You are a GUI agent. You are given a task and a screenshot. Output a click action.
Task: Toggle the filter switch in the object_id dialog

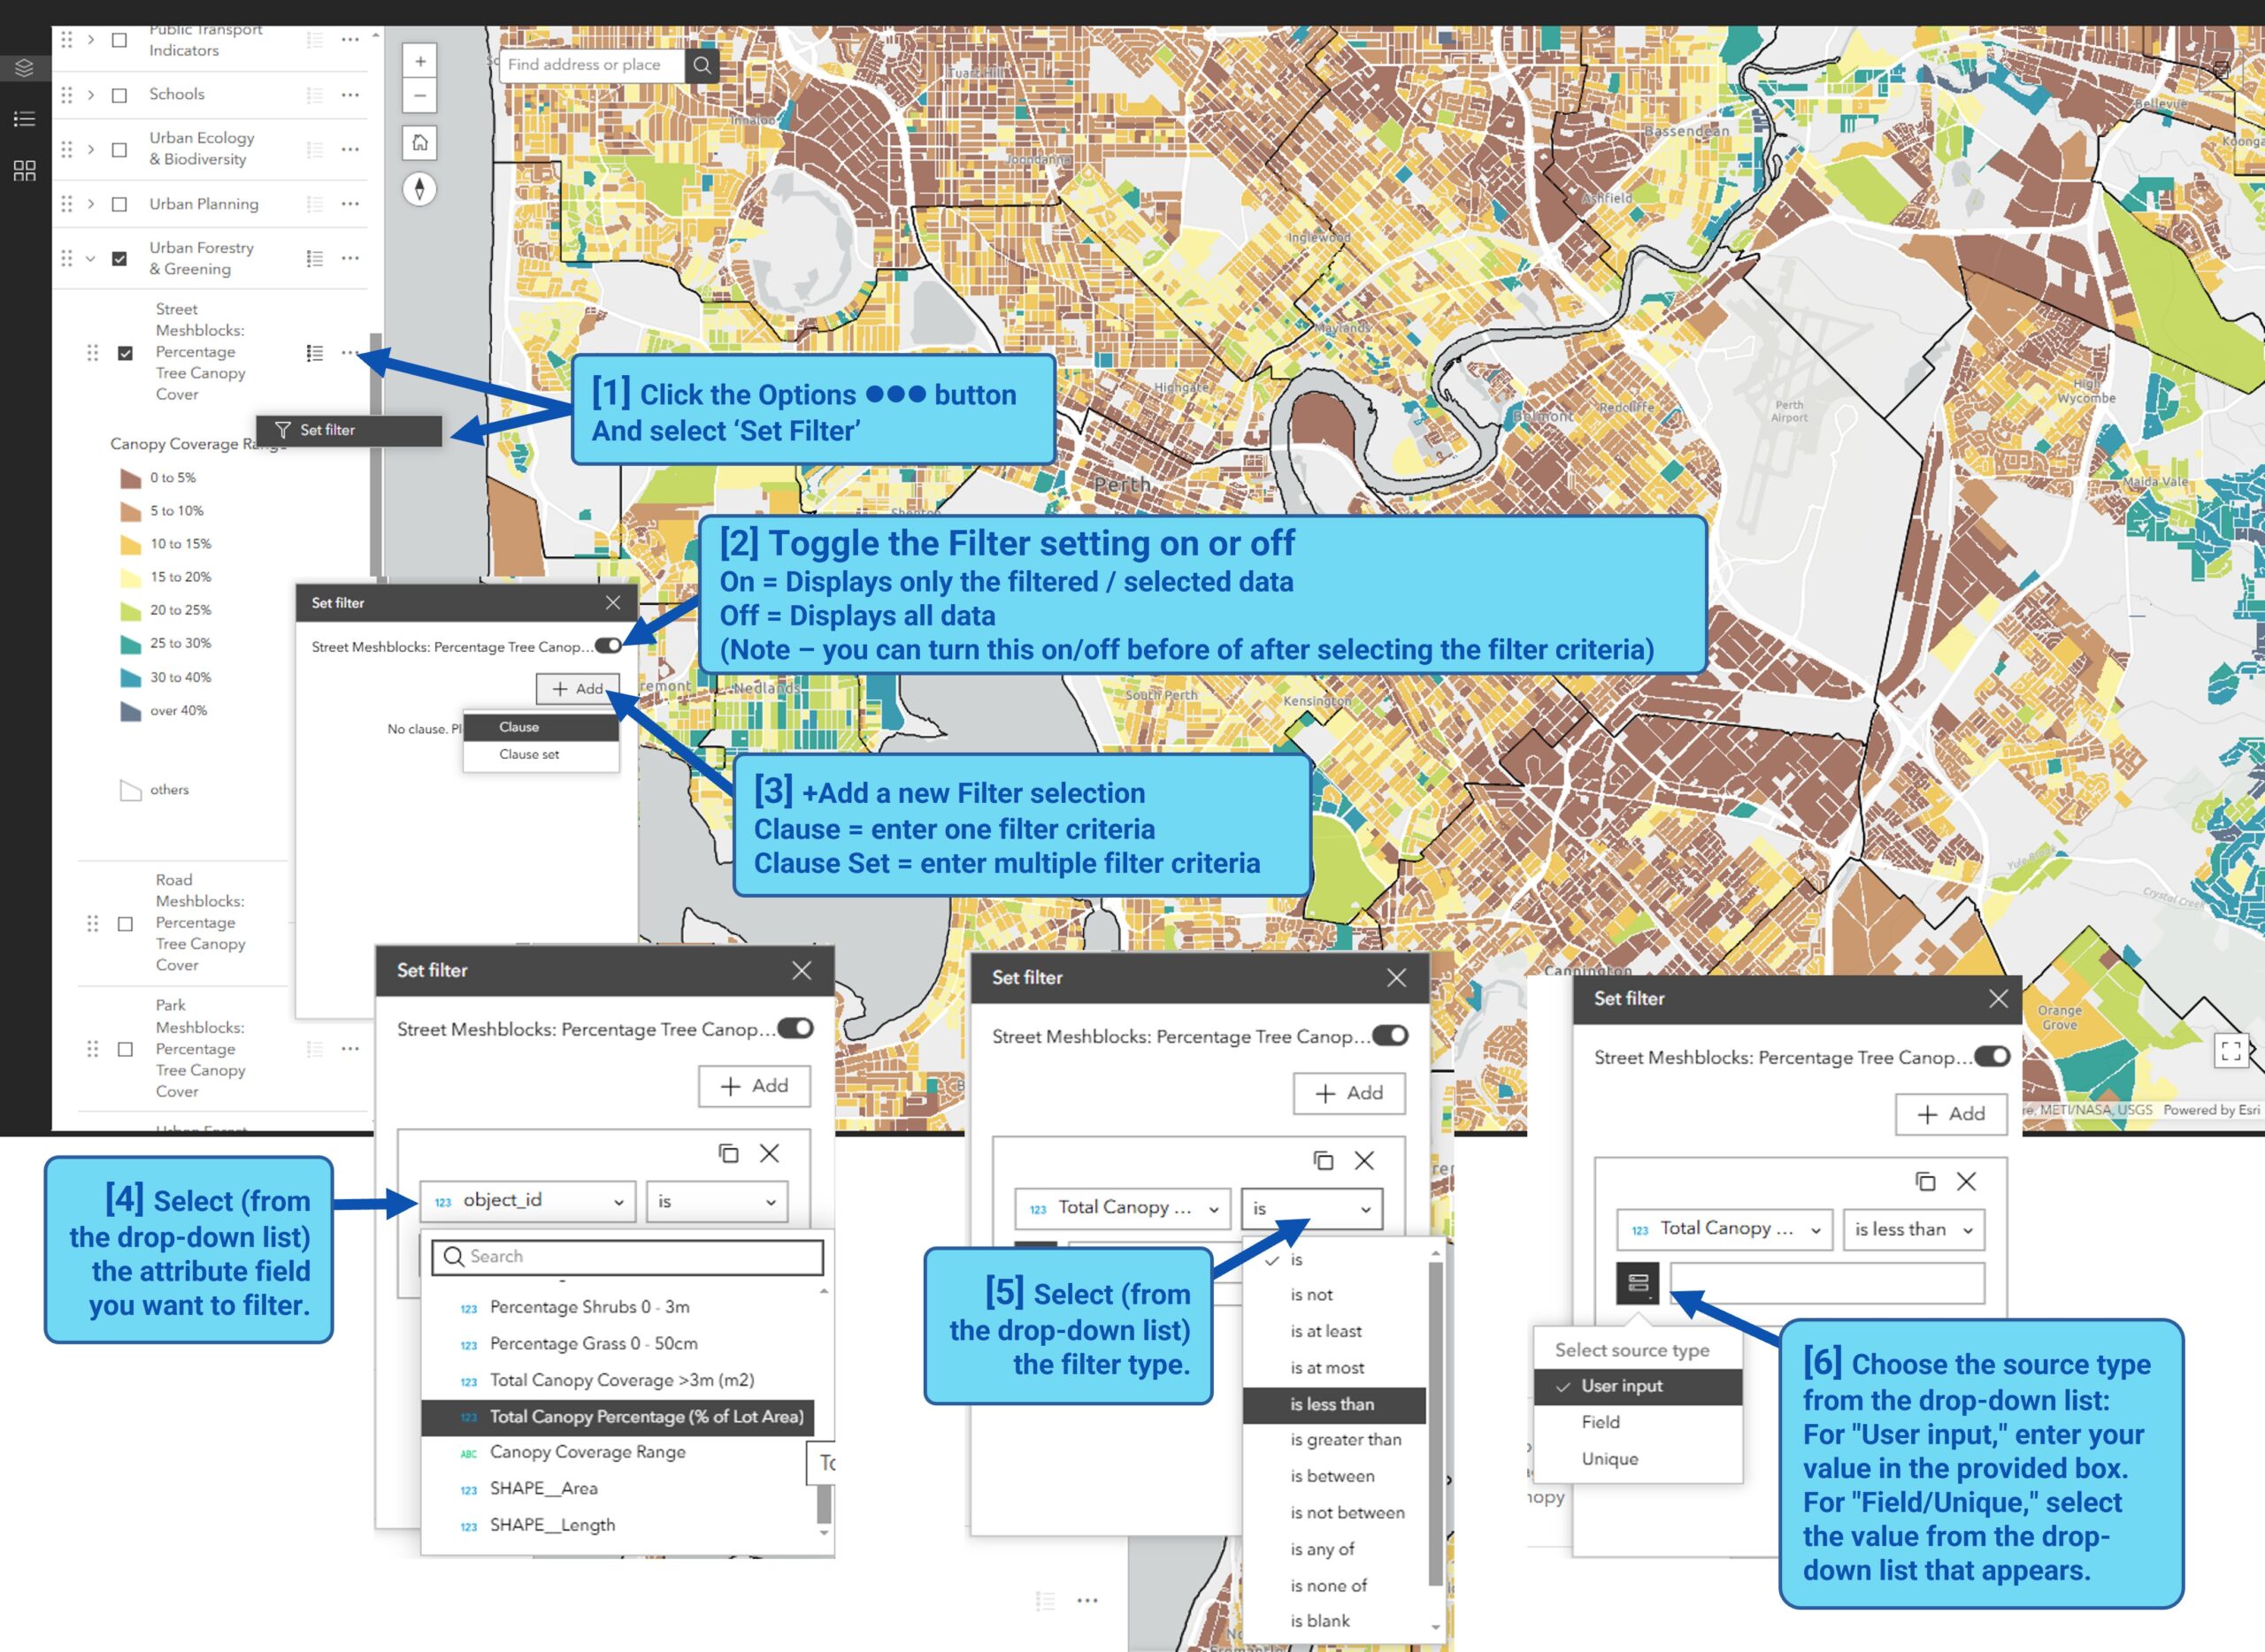click(795, 1028)
